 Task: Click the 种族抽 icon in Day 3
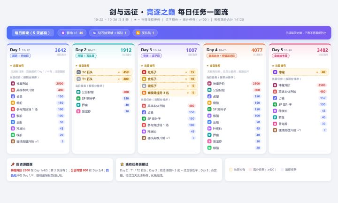(x=144, y=132)
